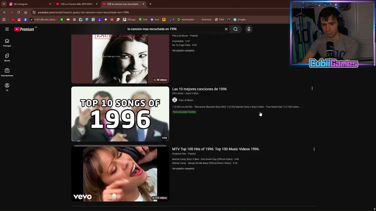Open the Top 10 Songs of 1996 thumbnail
The width and height of the screenshot is (376, 211).
pos(120,114)
